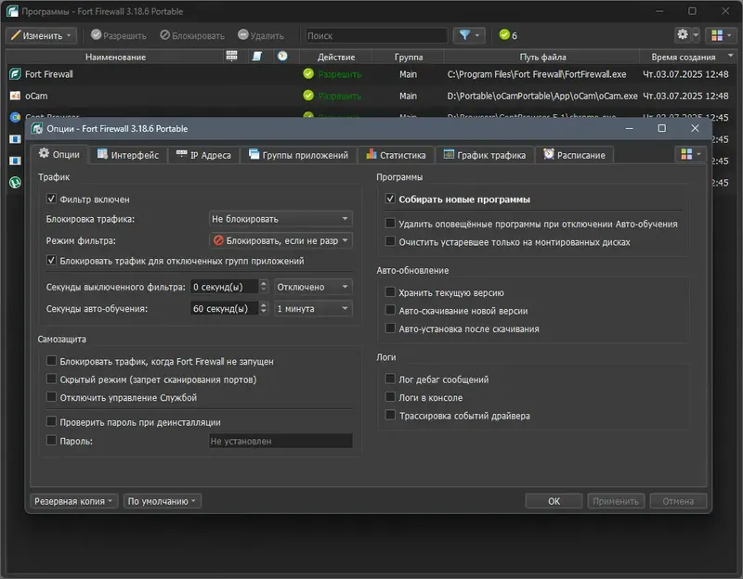Expand the '1 минута' auto-learn dropdown

click(x=313, y=309)
